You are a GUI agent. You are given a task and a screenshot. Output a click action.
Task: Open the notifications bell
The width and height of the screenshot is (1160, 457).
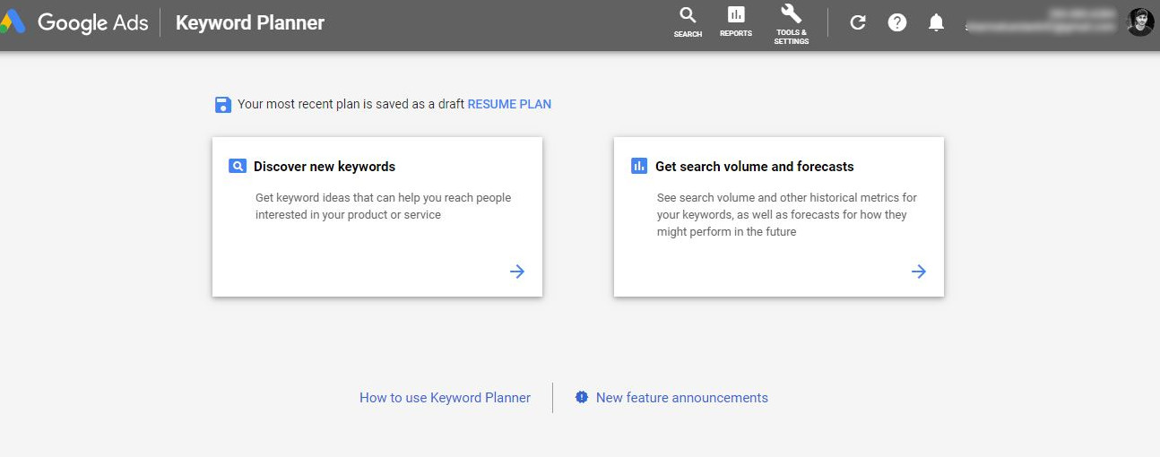[936, 23]
